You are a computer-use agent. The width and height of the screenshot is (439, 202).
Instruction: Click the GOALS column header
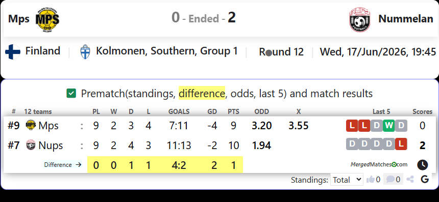[179, 112]
